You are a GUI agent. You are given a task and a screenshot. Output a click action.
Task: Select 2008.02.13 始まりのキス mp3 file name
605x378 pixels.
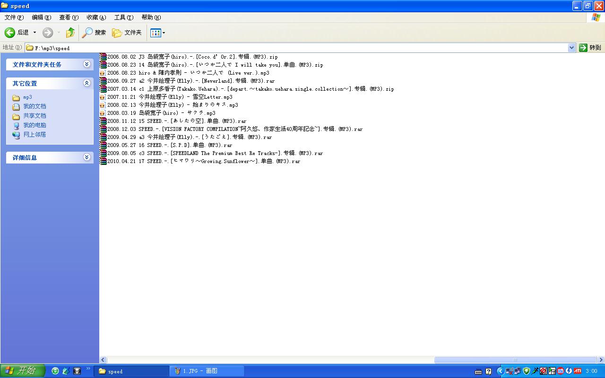pyautogui.click(x=173, y=105)
